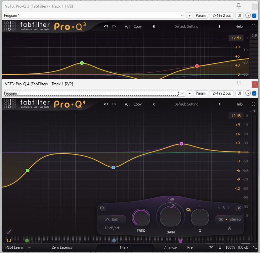Viewport: 260px width, 253px height.
Task: Click the GAIN knob
Action: tap(170, 217)
